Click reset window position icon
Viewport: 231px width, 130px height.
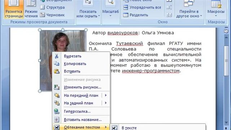click(x=169, y=15)
